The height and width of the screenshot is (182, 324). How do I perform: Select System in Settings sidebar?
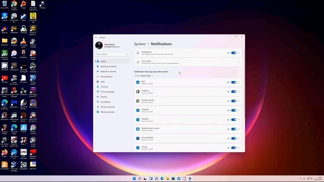tap(112, 61)
